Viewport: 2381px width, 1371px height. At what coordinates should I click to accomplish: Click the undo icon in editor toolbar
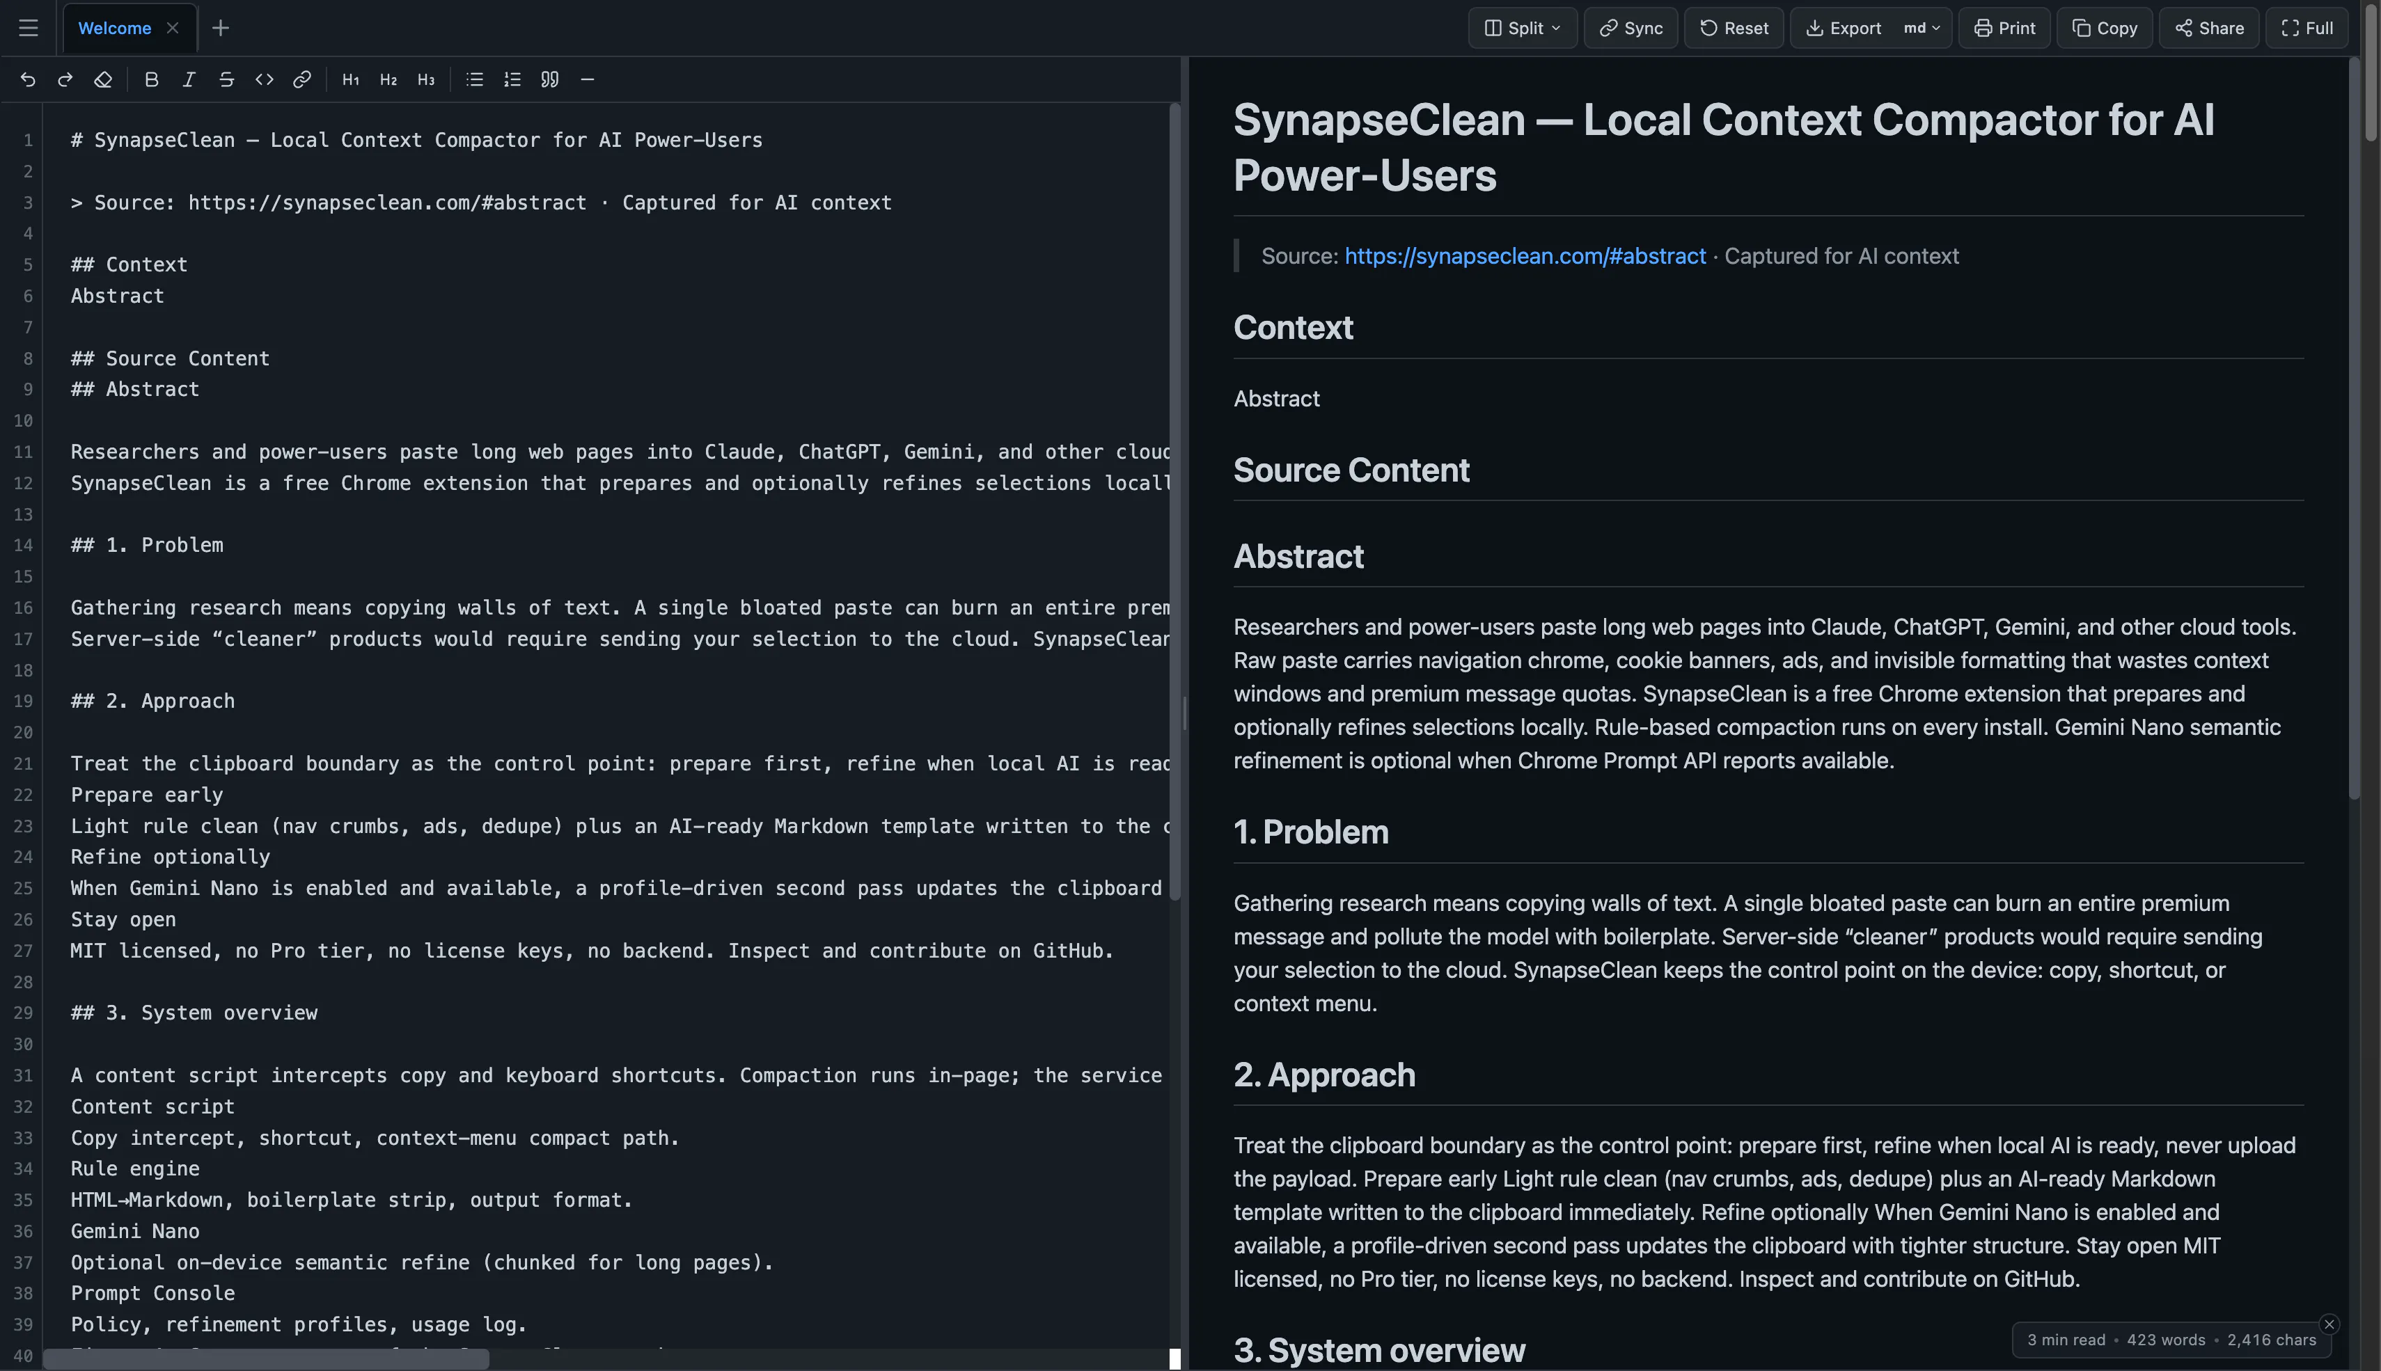pyautogui.click(x=27, y=80)
